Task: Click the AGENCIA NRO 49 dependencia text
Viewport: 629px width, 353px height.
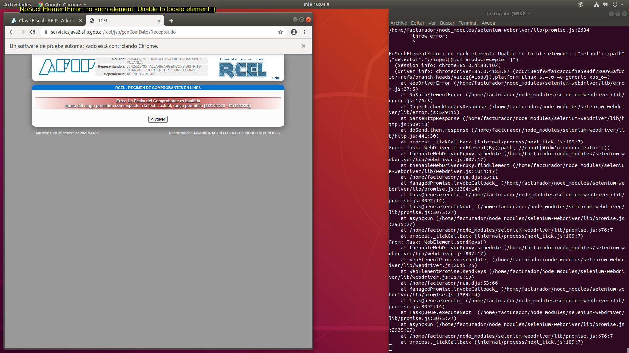Action: [x=140, y=74]
